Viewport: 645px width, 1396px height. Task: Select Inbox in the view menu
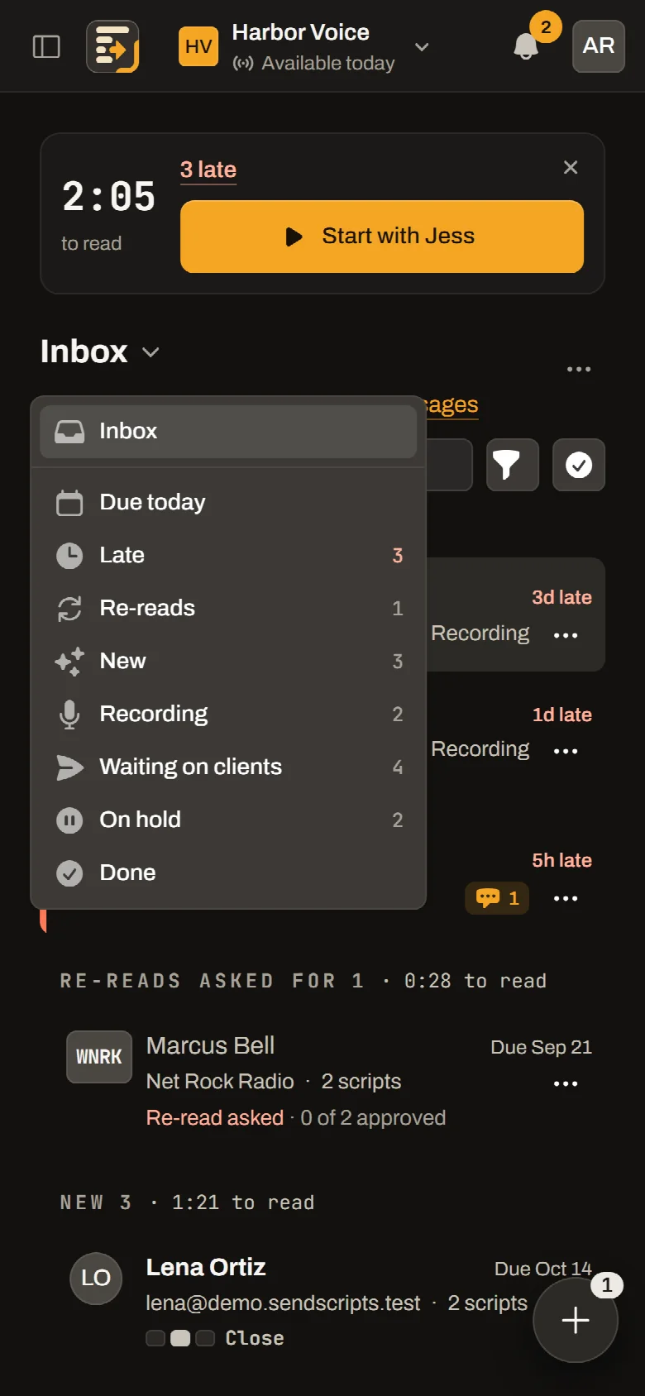[x=228, y=431]
